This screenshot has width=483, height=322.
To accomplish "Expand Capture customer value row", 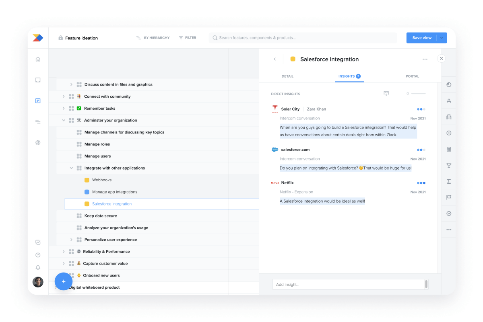I will click(x=63, y=264).
